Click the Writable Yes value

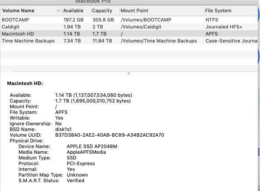coord(59,118)
